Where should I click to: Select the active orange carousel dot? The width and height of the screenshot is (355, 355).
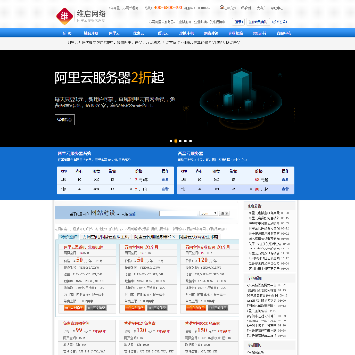[x=176, y=141]
